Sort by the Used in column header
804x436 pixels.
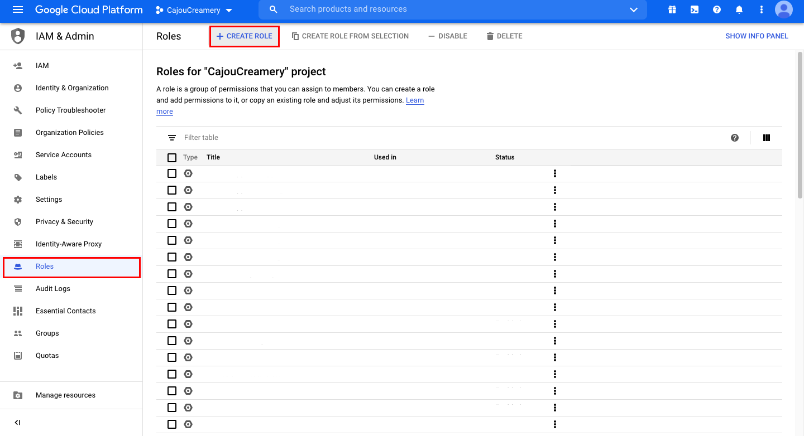385,157
